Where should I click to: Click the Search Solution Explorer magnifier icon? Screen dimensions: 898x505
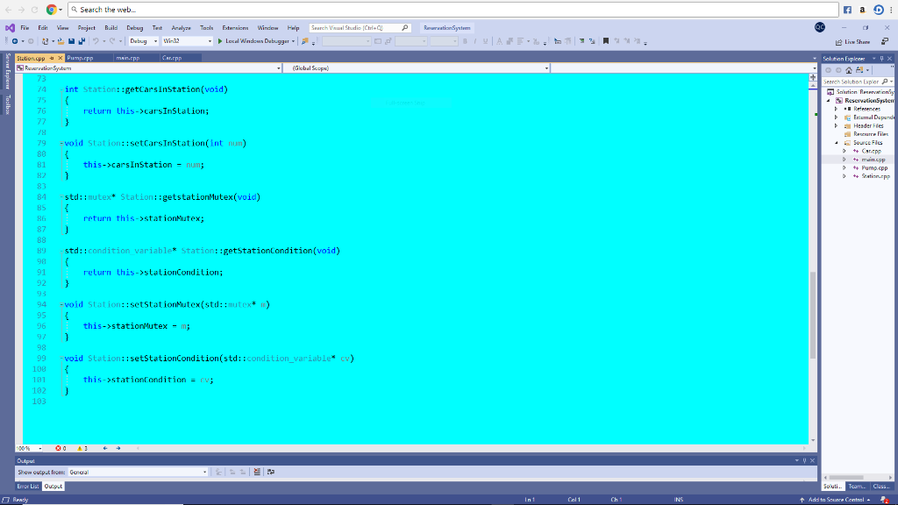884,81
